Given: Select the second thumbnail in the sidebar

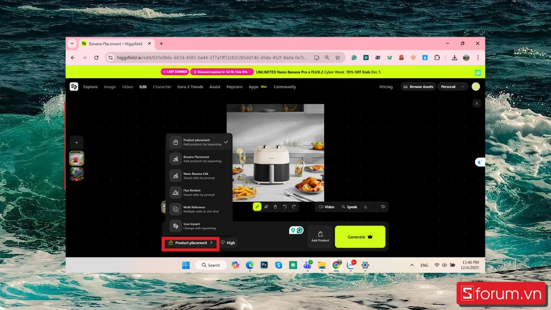Looking at the screenshot, I should (76, 174).
